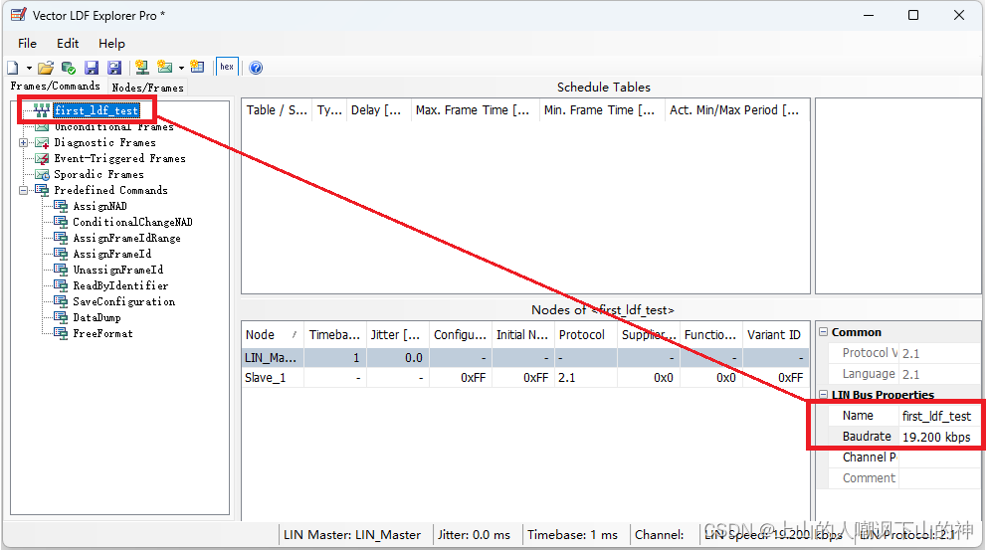Select the first_ldf_test root node
The height and width of the screenshot is (550, 988).
click(x=97, y=110)
